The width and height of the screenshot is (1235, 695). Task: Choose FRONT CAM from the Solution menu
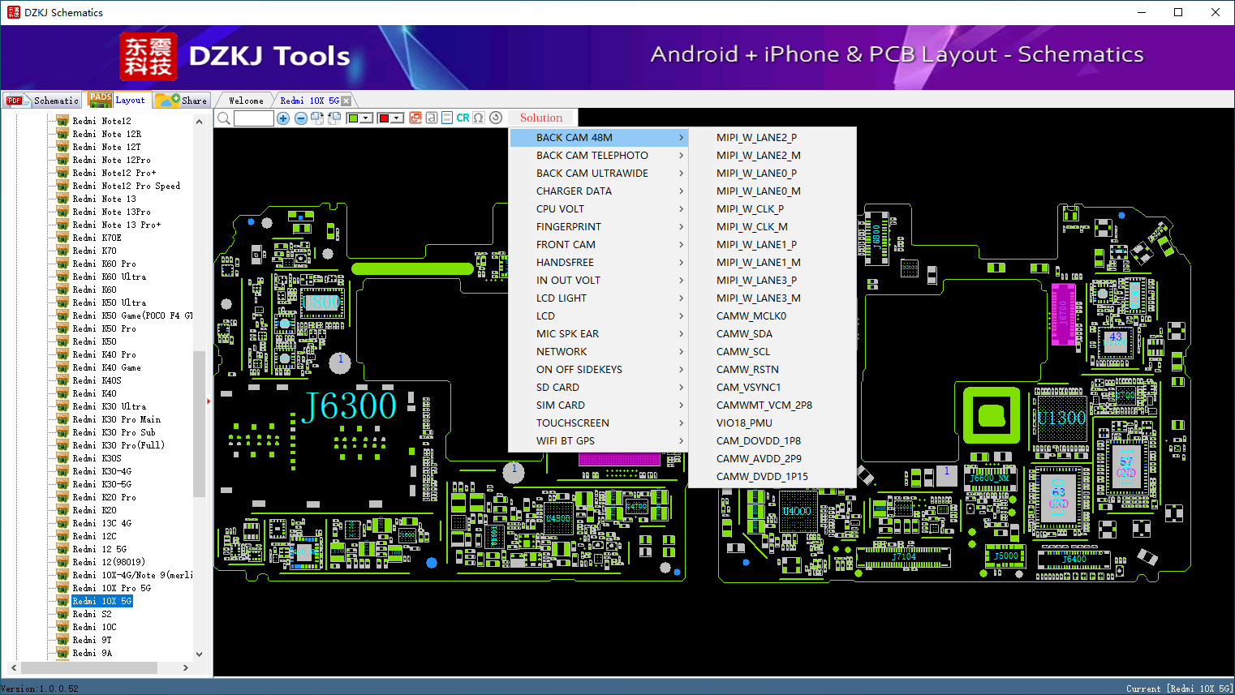click(x=599, y=245)
